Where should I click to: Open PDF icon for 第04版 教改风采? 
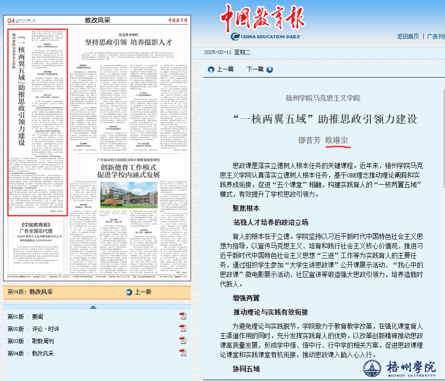pos(183,353)
